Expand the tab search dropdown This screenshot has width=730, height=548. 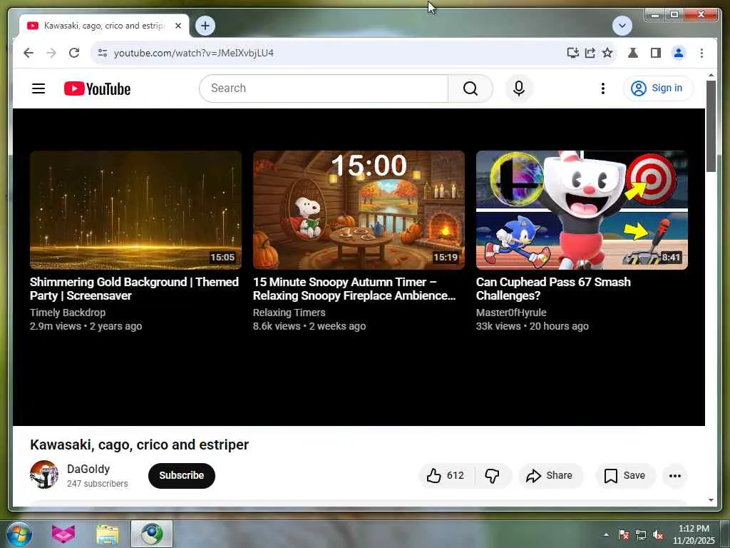tap(622, 26)
